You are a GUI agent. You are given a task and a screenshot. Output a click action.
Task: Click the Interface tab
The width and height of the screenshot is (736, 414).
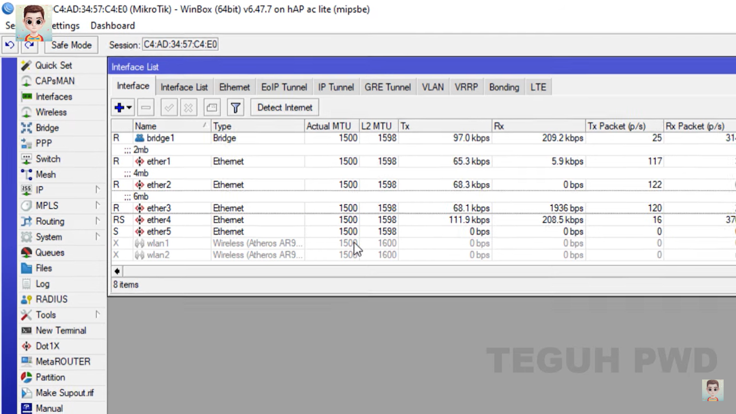click(x=133, y=86)
